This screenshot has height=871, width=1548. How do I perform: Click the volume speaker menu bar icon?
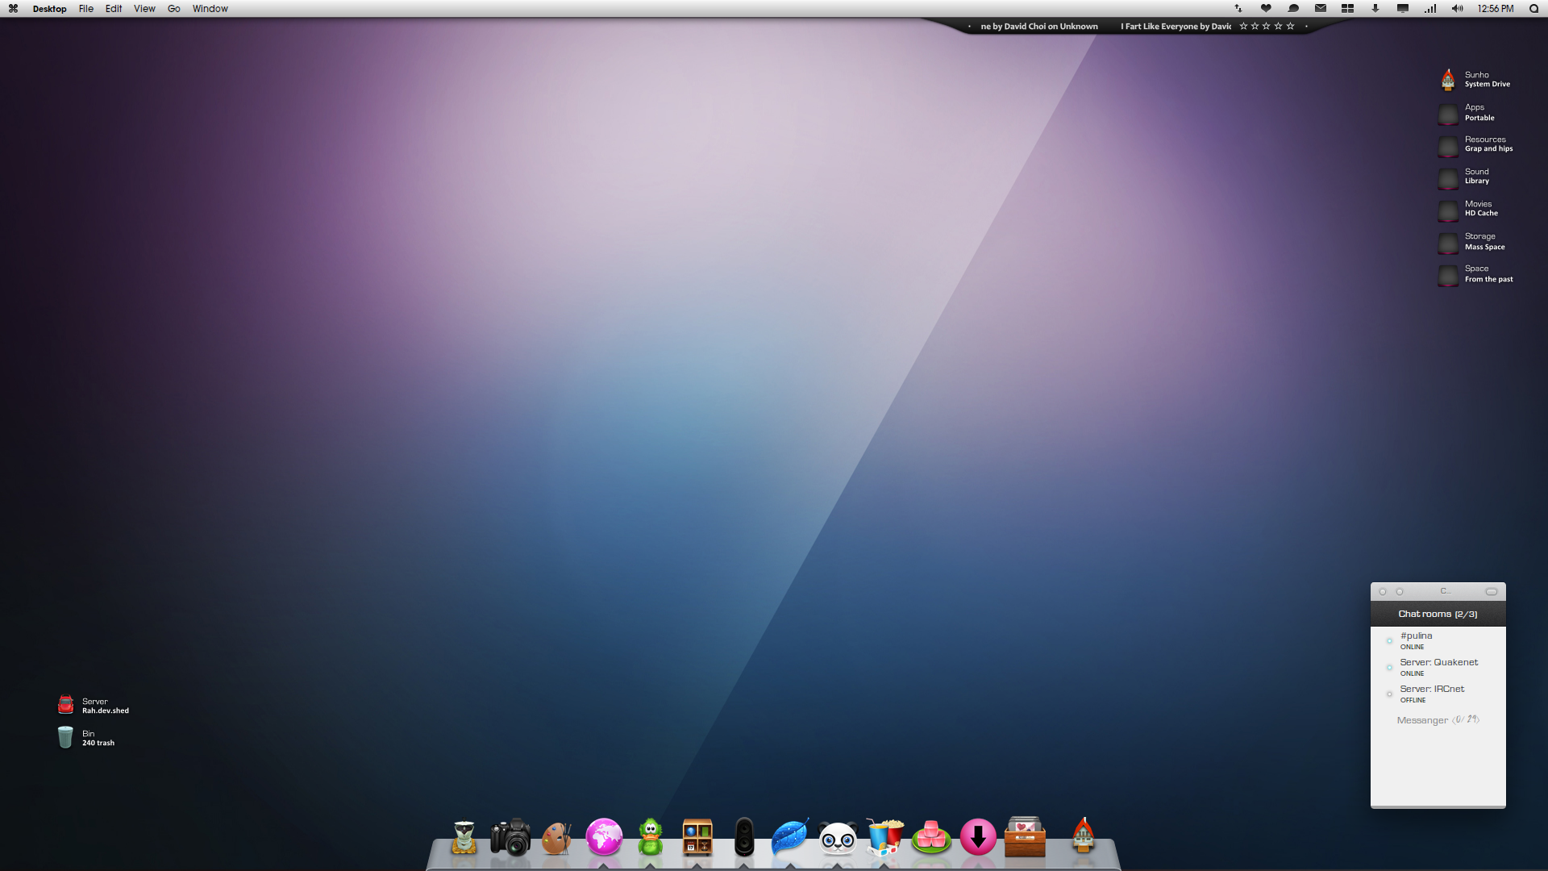(x=1458, y=9)
